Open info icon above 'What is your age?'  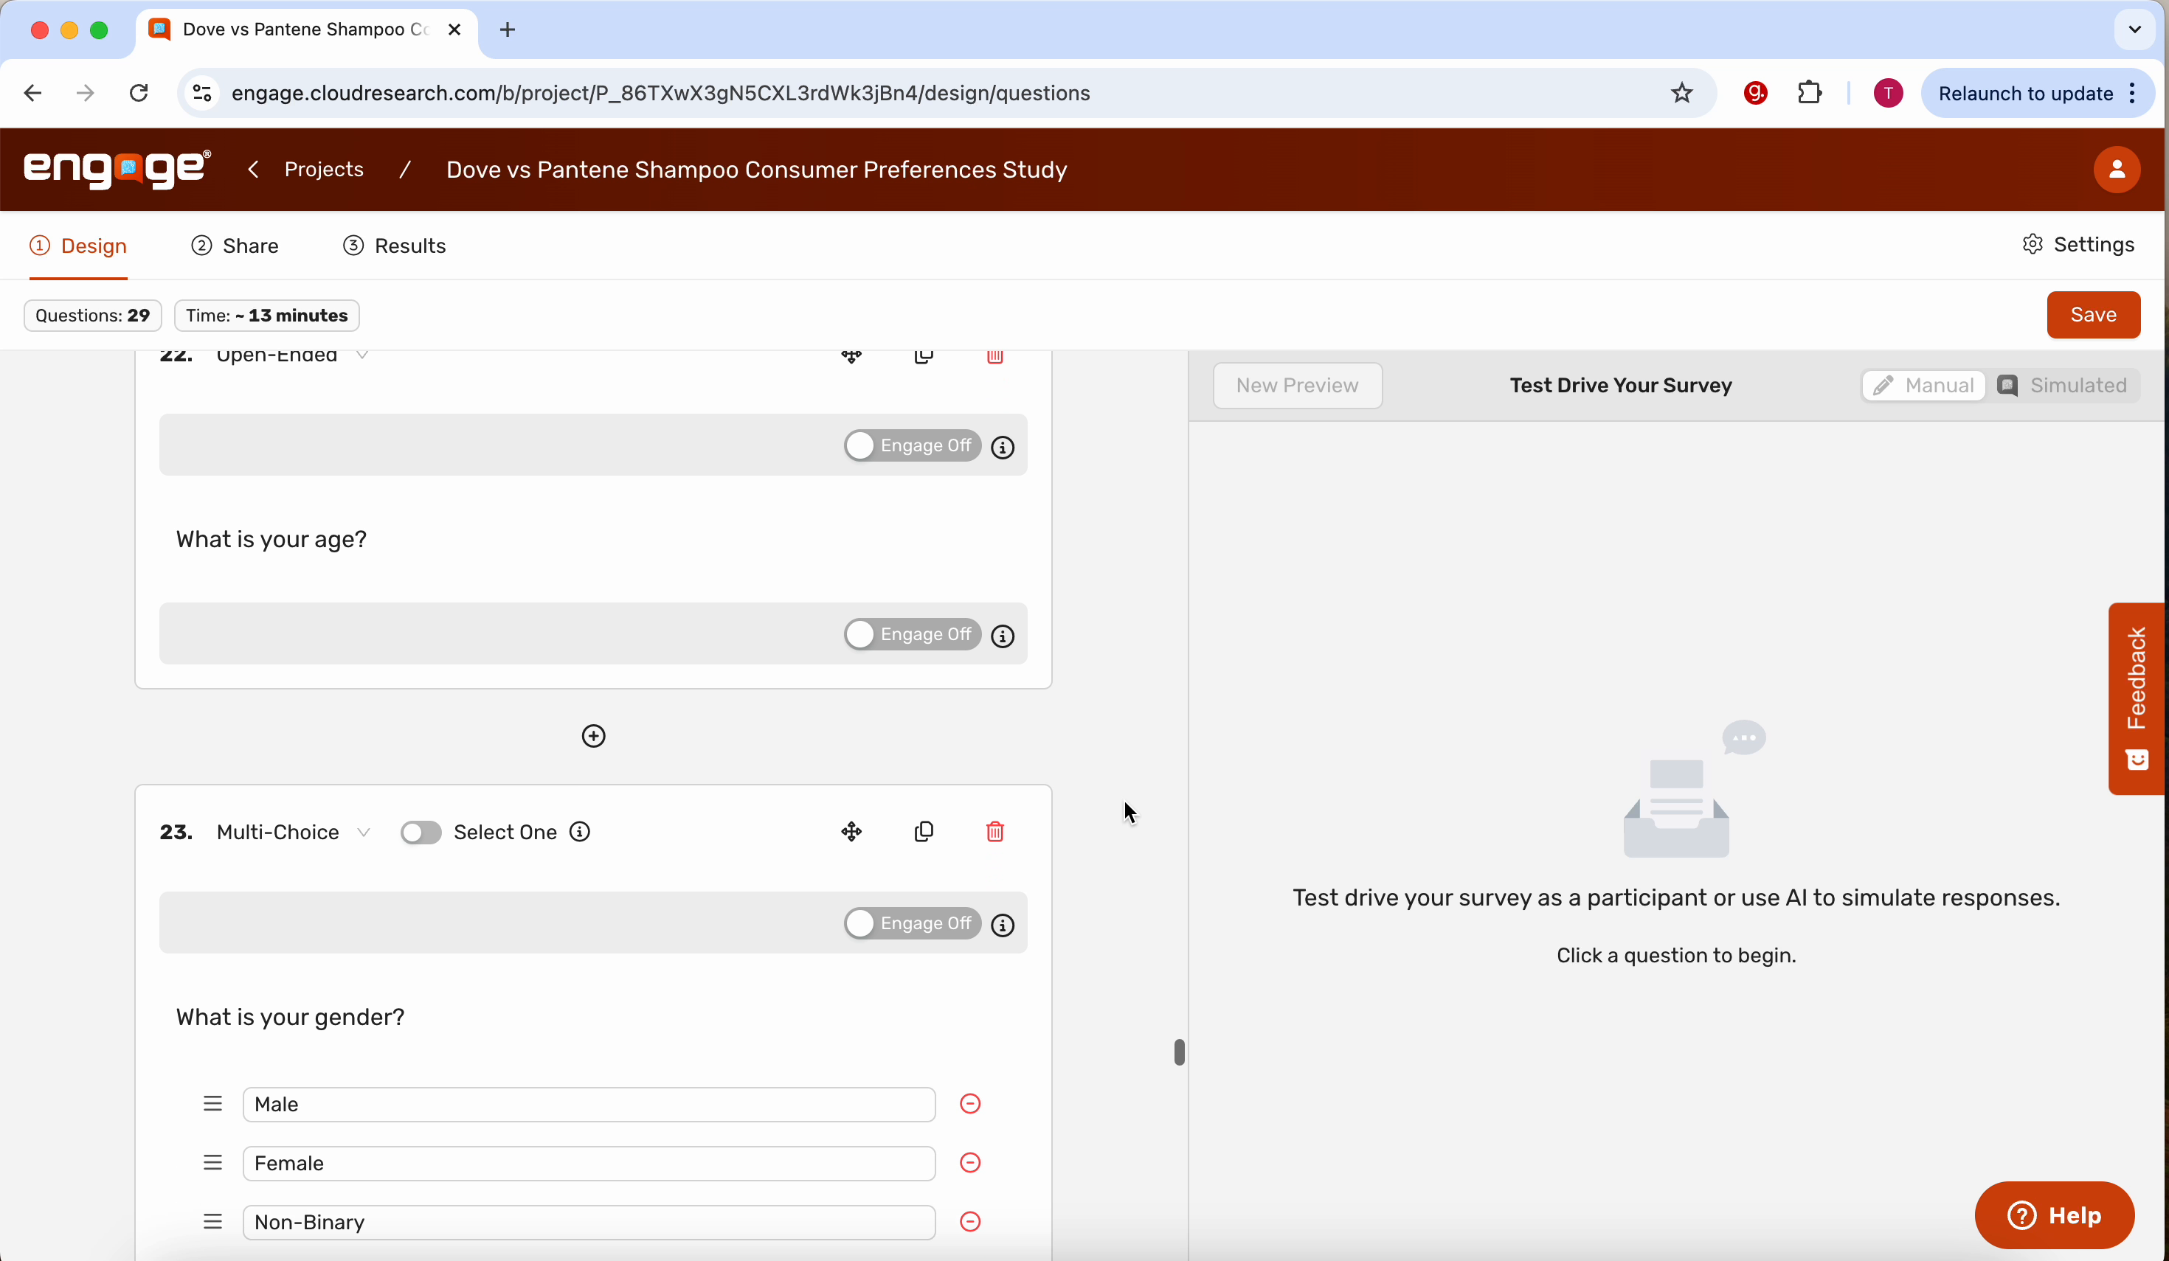click(x=1003, y=446)
